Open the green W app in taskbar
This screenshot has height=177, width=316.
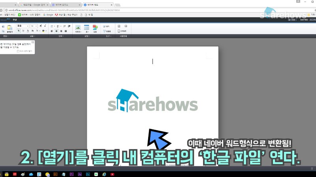pos(96,174)
